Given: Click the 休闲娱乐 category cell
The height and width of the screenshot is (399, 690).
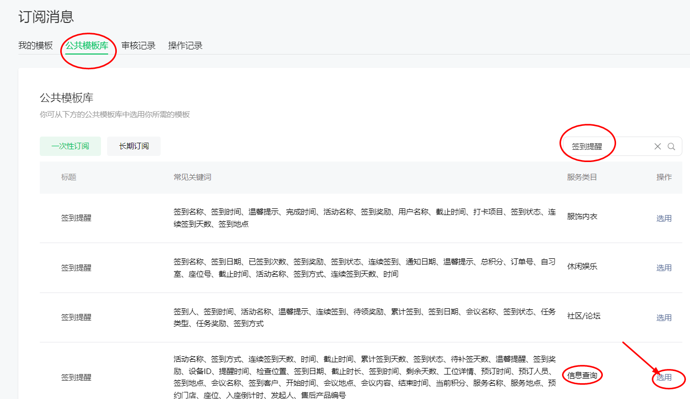Looking at the screenshot, I should [582, 266].
